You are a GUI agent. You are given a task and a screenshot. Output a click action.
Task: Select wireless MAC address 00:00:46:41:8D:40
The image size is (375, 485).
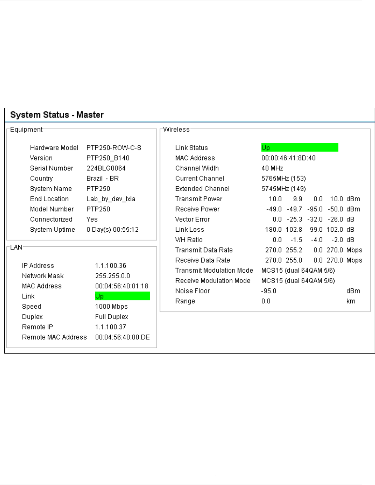(288, 158)
